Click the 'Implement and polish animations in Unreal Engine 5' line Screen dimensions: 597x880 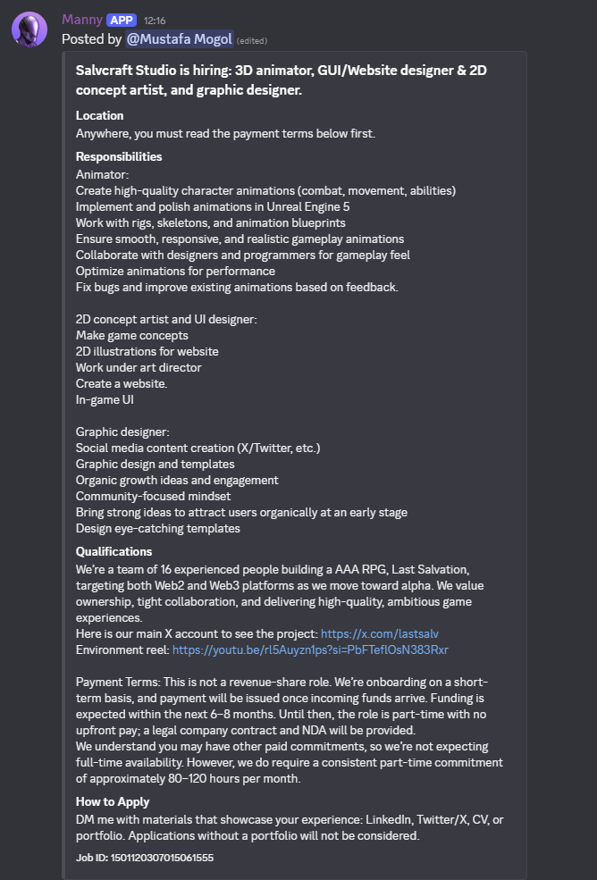(213, 206)
